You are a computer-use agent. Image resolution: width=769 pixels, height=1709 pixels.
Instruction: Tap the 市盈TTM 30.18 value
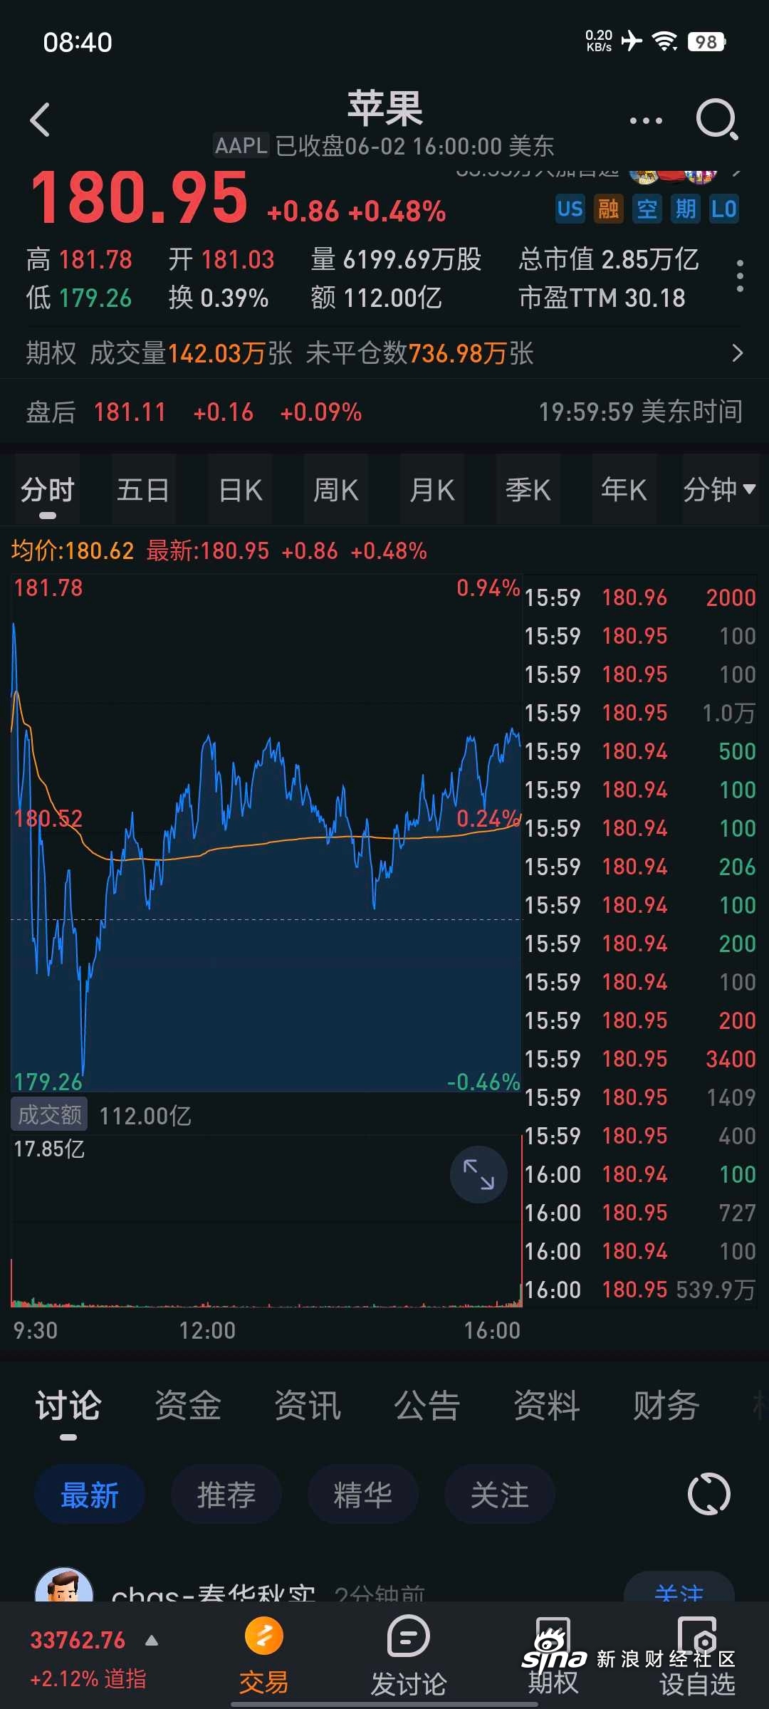[602, 298]
